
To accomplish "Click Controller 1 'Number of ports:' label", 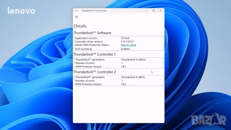I will [85, 63].
